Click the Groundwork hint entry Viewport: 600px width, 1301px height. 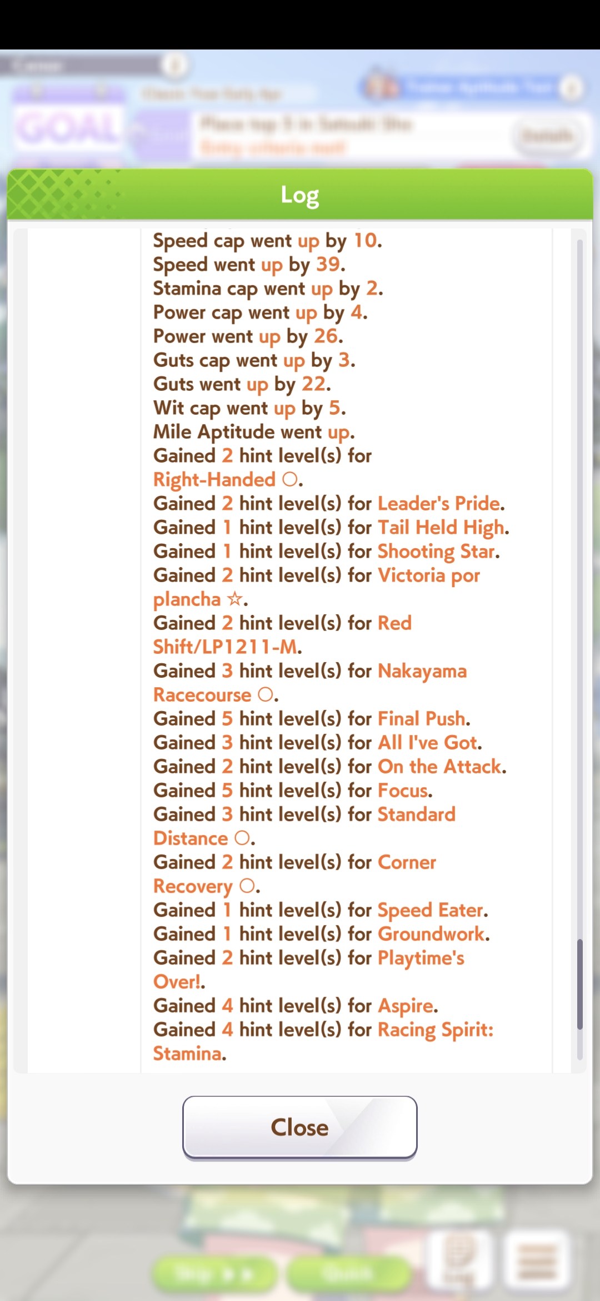[322, 933]
